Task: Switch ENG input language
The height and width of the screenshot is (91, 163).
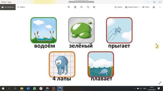Action: 145,88
